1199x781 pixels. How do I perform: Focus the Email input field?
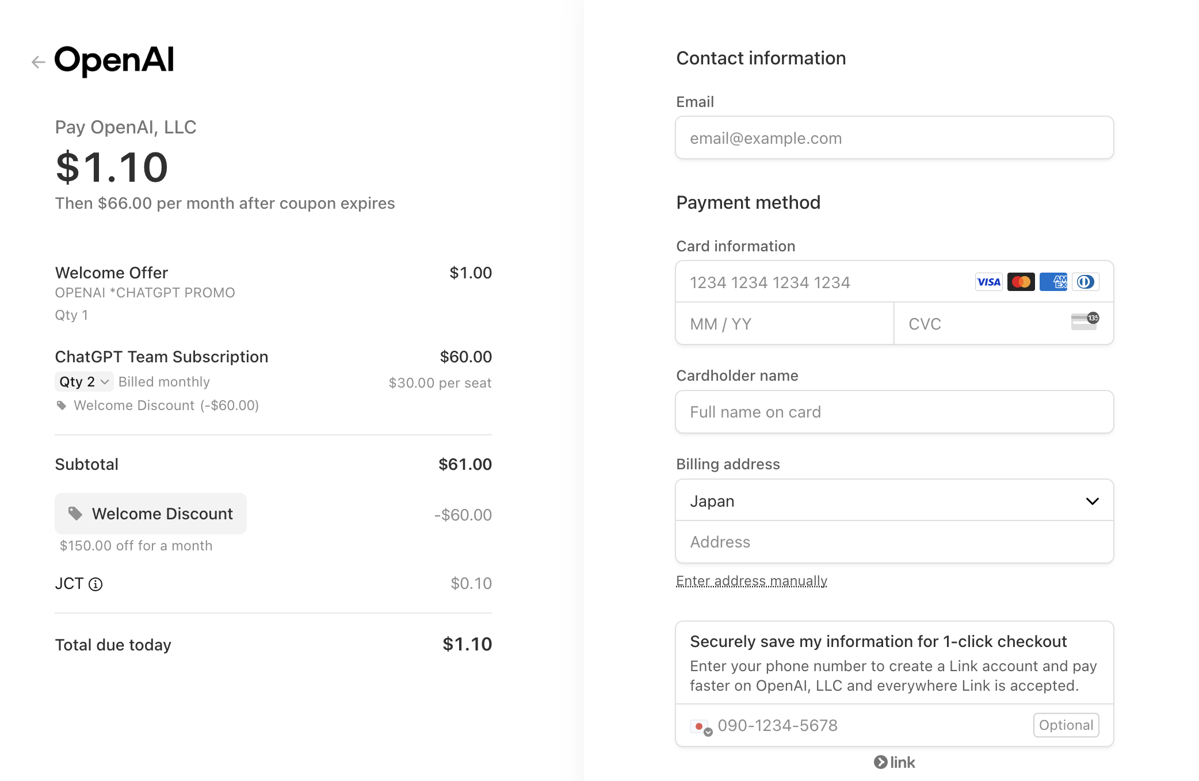pyautogui.click(x=895, y=138)
